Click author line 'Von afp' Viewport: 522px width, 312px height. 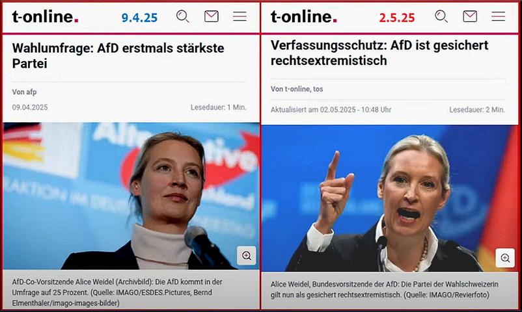24,92
